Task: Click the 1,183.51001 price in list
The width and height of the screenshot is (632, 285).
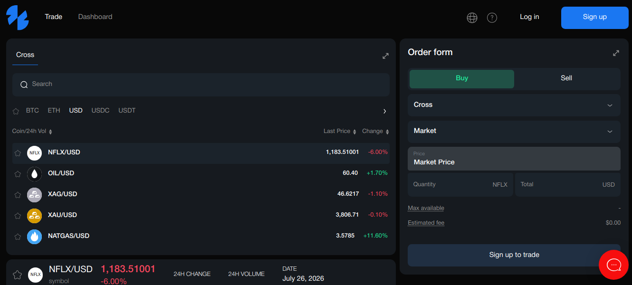Action: 342,152
